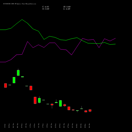Click the '11 Nov' date label
Image resolution: width=132 pixels, height=132 pixels.
click(x=30, y=126)
